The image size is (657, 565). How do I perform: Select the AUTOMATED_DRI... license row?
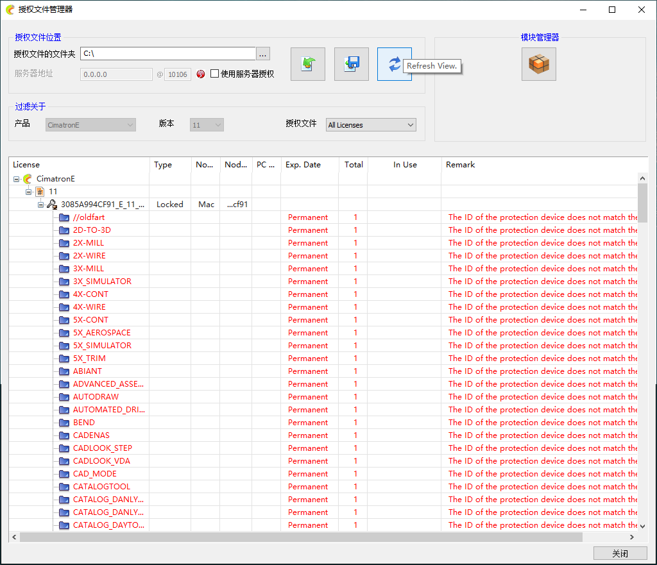(323, 410)
